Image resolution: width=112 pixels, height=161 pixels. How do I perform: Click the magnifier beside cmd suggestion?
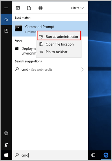pos(17,69)
